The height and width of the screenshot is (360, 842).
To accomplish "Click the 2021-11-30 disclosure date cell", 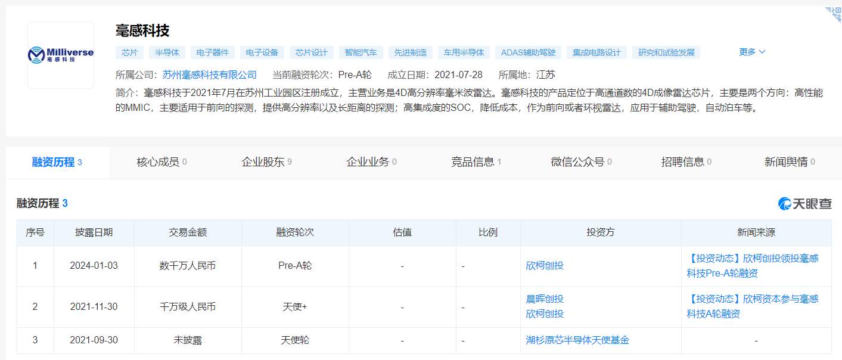I will (94, 307).
